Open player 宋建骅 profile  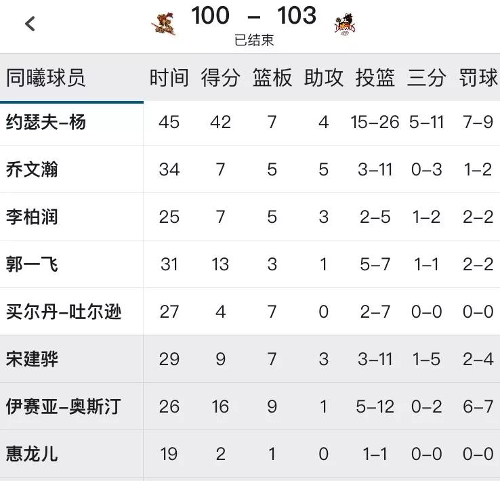pos(32,359)
